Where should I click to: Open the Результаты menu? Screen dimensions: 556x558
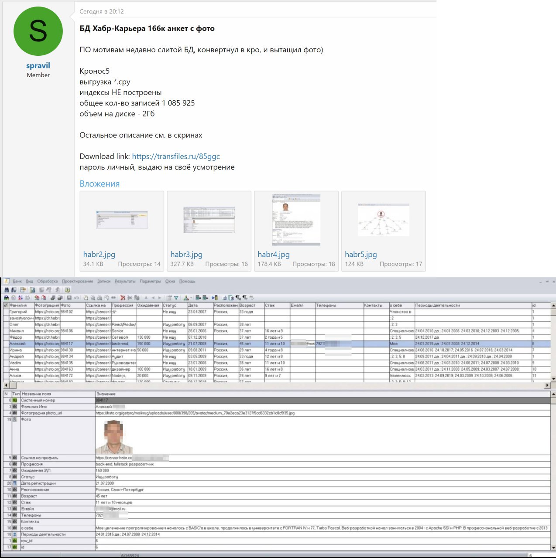pyautogui.click(x=125, y=281)
